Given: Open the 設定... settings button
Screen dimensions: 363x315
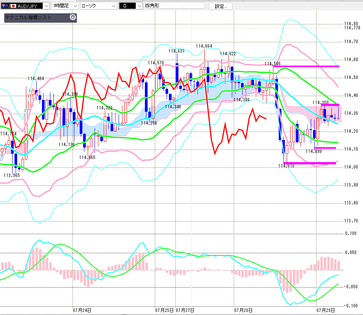Looking at the screenshot, I should (x=221, y=6).
